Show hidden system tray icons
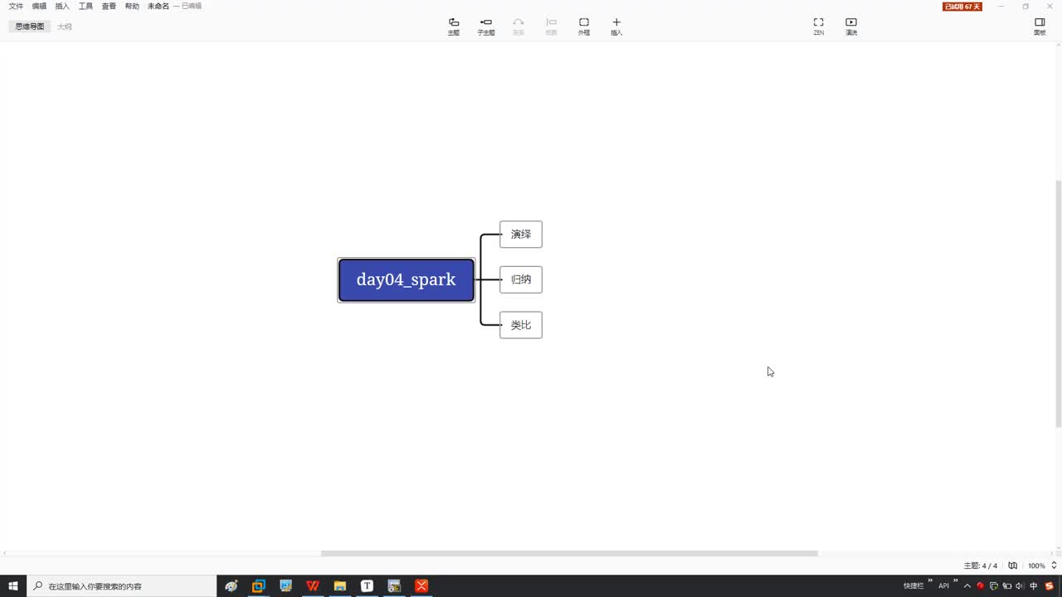This screenshot has width=1062, height=597. 967,586
